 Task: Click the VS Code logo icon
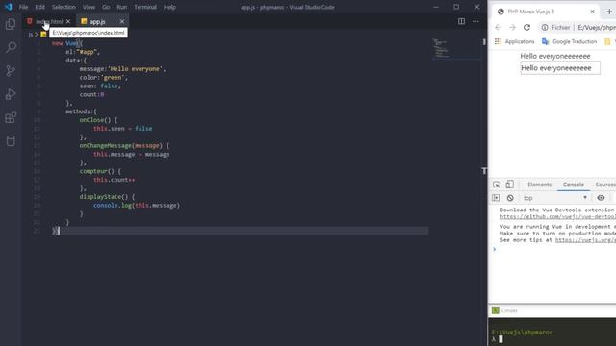click(9, 7)
